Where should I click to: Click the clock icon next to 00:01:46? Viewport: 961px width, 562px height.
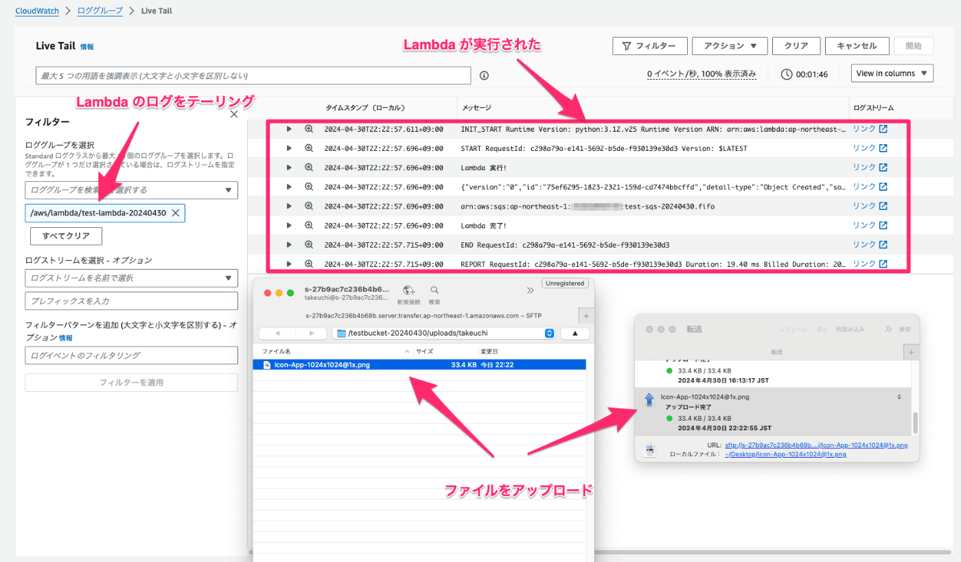click(x=787, y=74)
